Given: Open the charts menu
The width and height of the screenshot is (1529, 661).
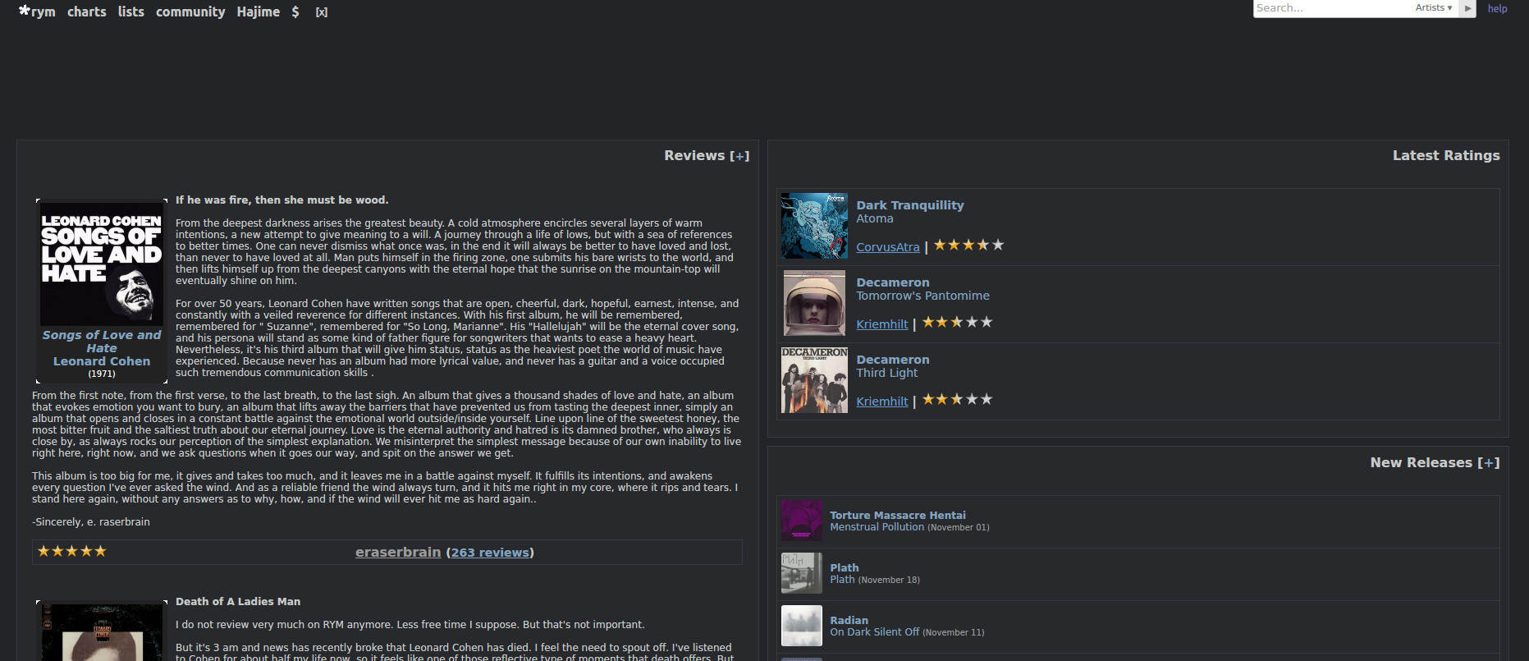Looking at the screenshot, I should tap(87, 11).
